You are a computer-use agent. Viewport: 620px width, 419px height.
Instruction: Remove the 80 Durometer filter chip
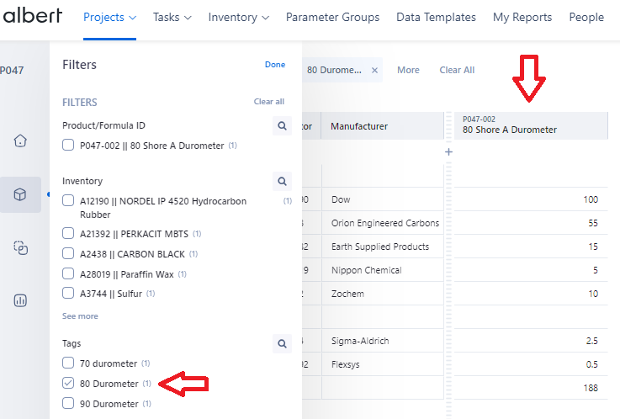coord(374,70)
